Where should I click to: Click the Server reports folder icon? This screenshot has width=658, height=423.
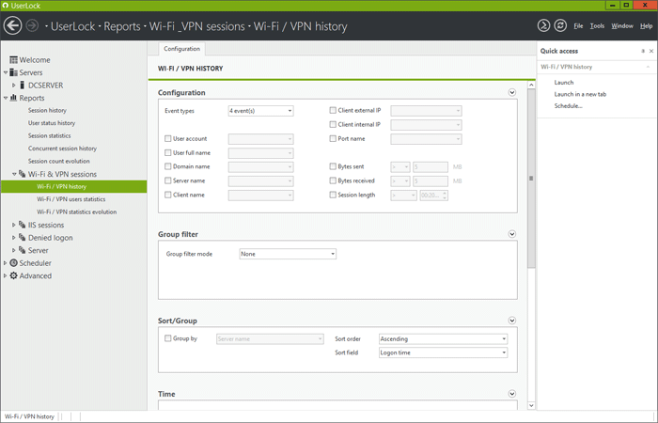23,250
